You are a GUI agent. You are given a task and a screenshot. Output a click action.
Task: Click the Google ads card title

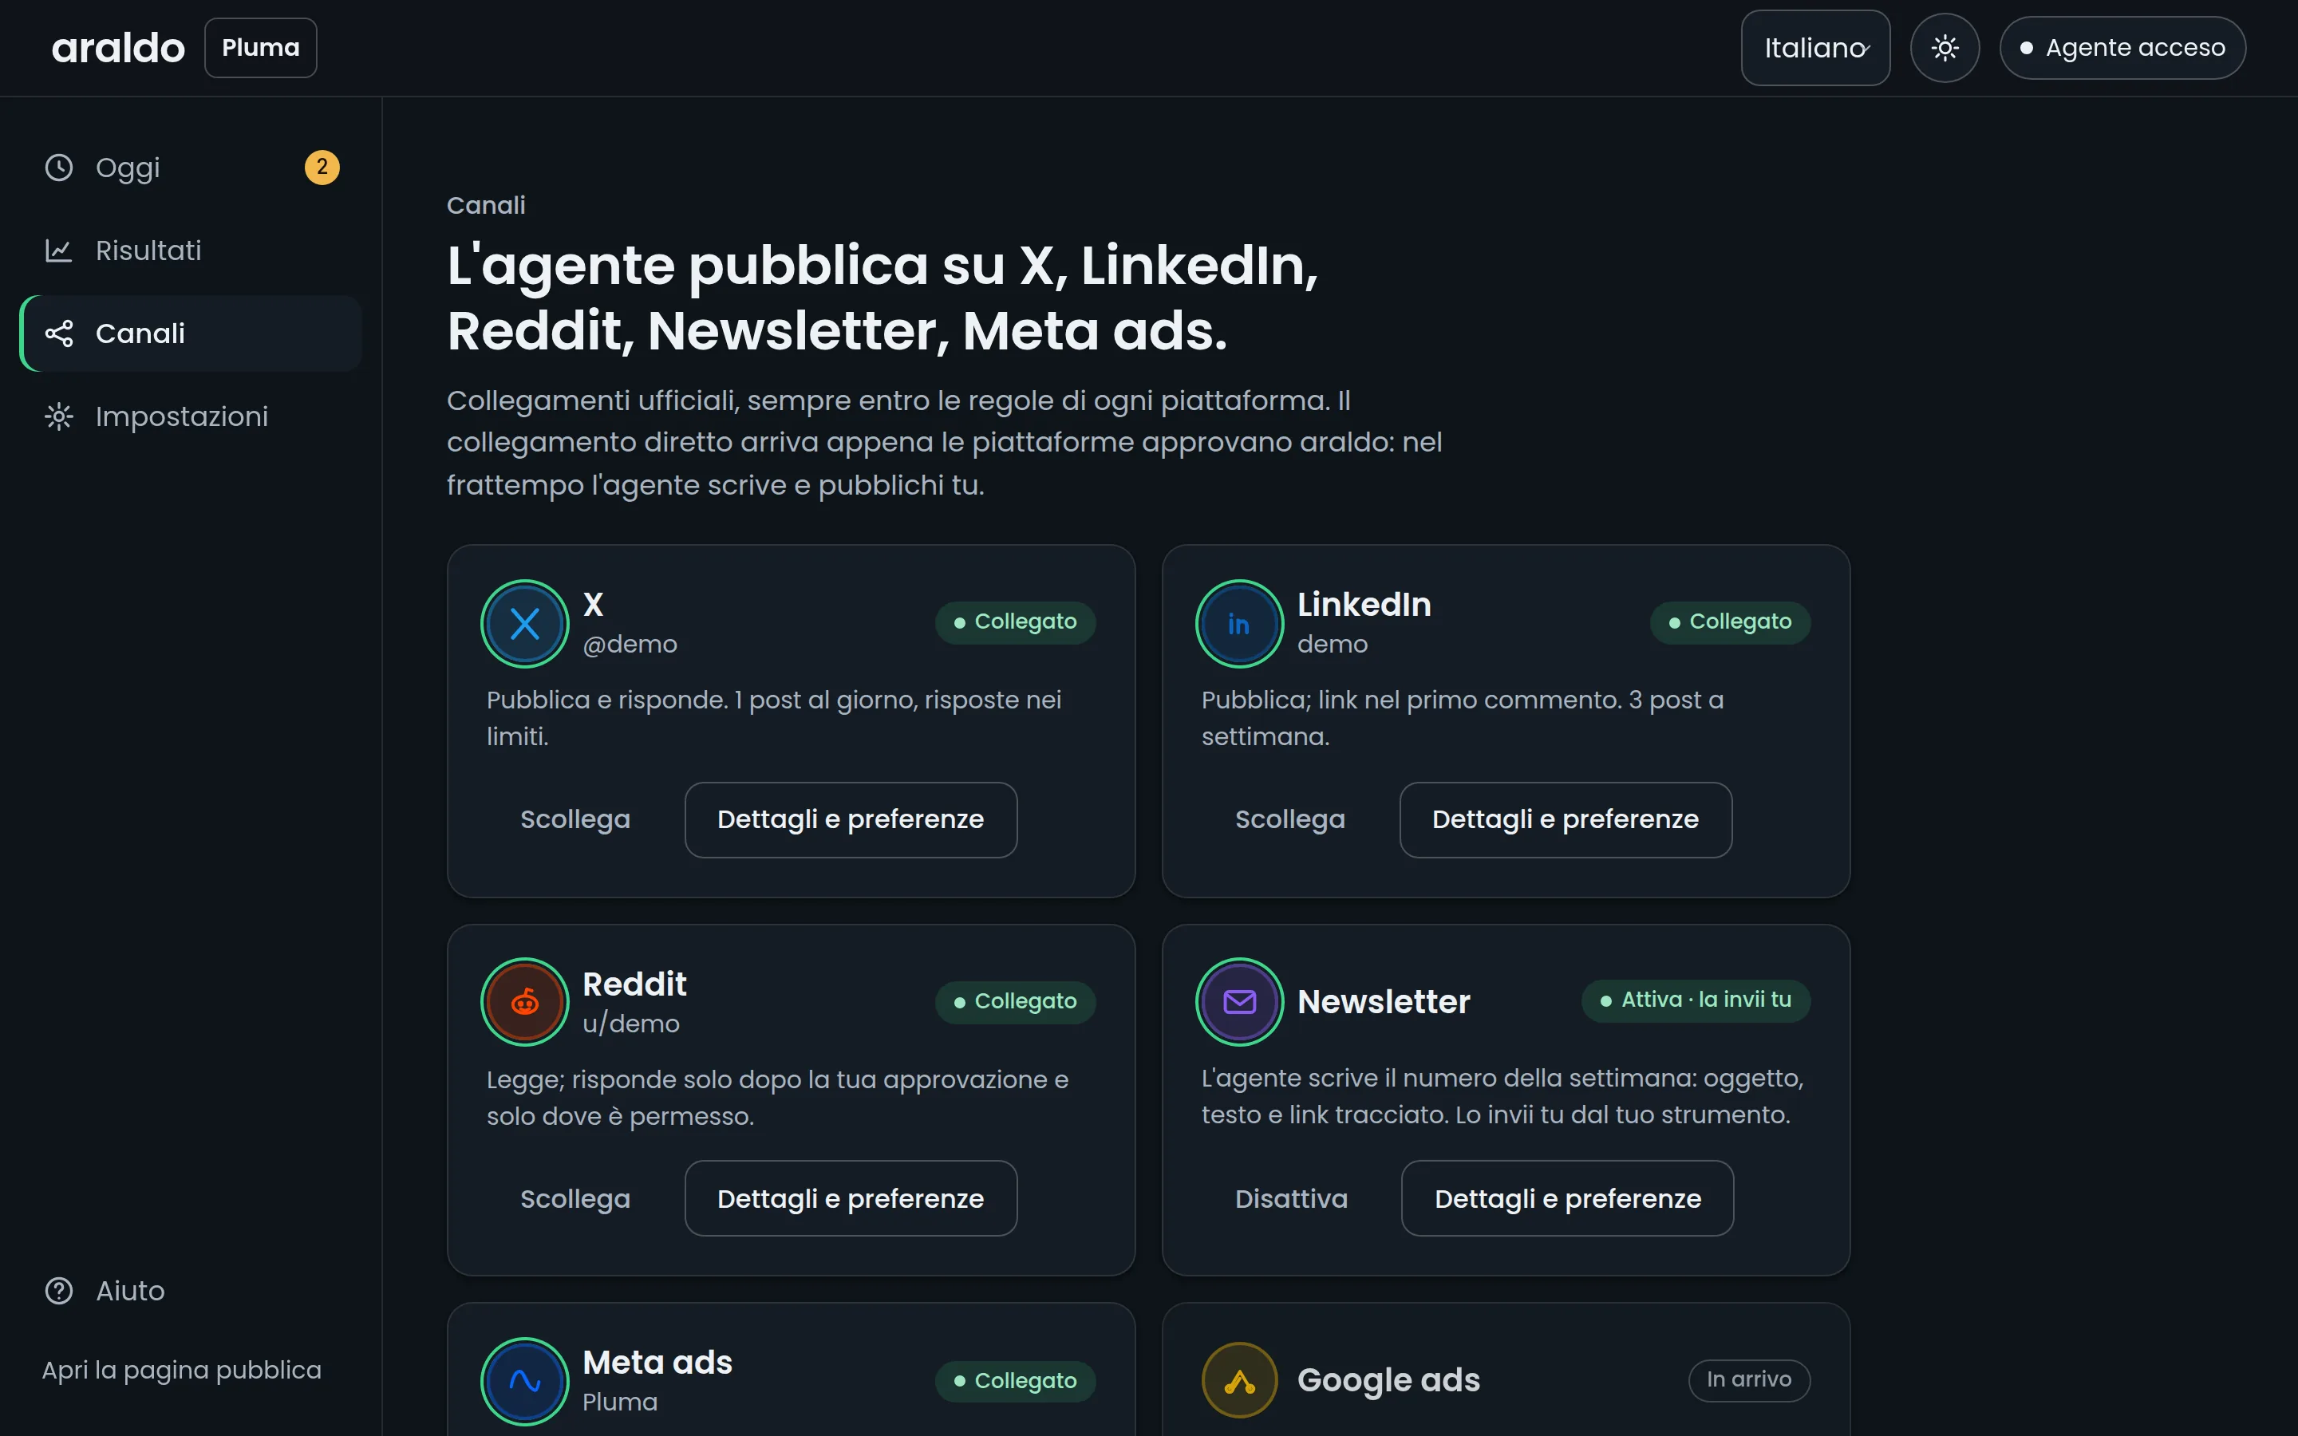click(1388, 1380)
